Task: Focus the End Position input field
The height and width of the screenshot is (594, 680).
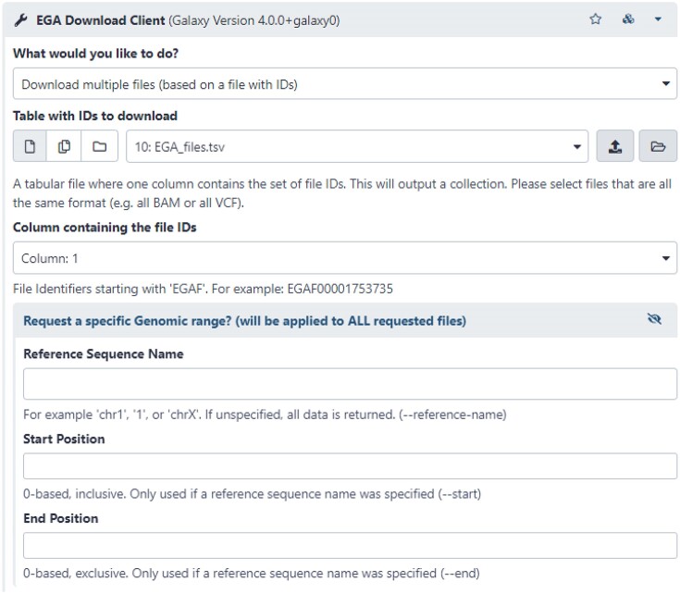Action: [x=350, y=546]
